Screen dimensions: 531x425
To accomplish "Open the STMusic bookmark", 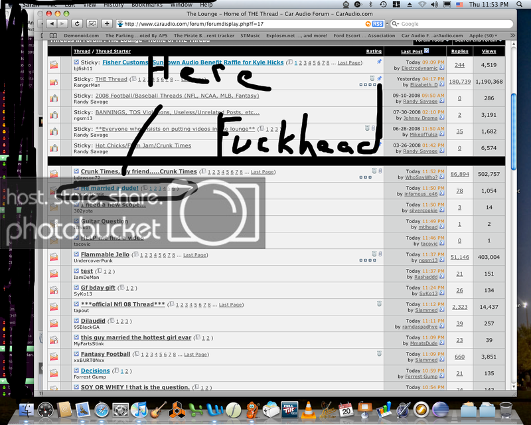I will point(250,36).
